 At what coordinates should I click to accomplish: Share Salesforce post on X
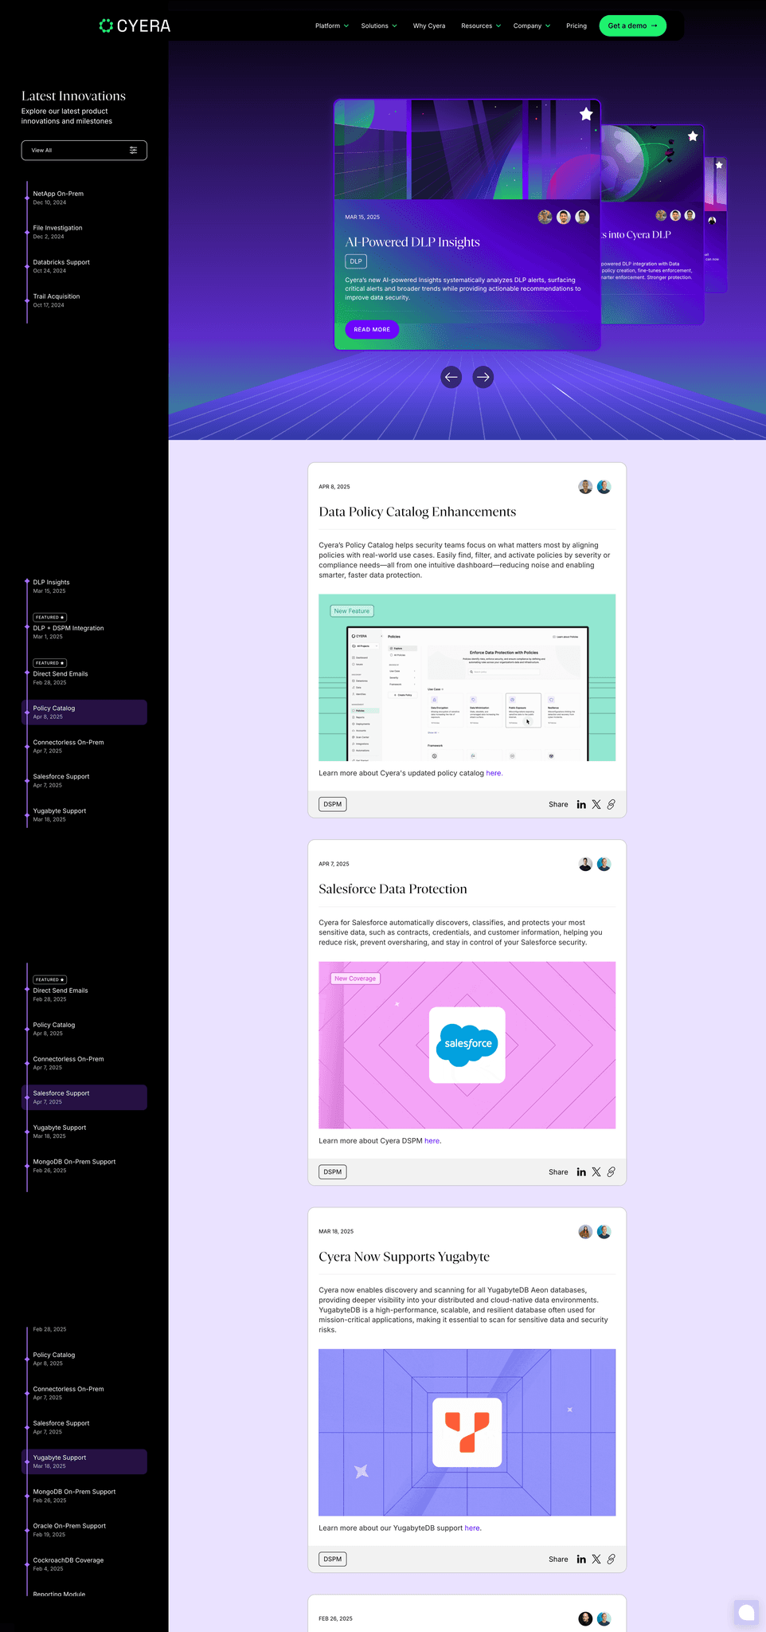click(596, 1172)
